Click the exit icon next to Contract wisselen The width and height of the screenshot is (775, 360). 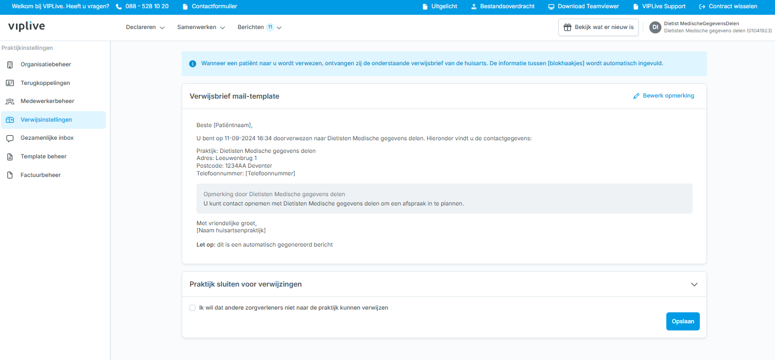pos(703,7)
